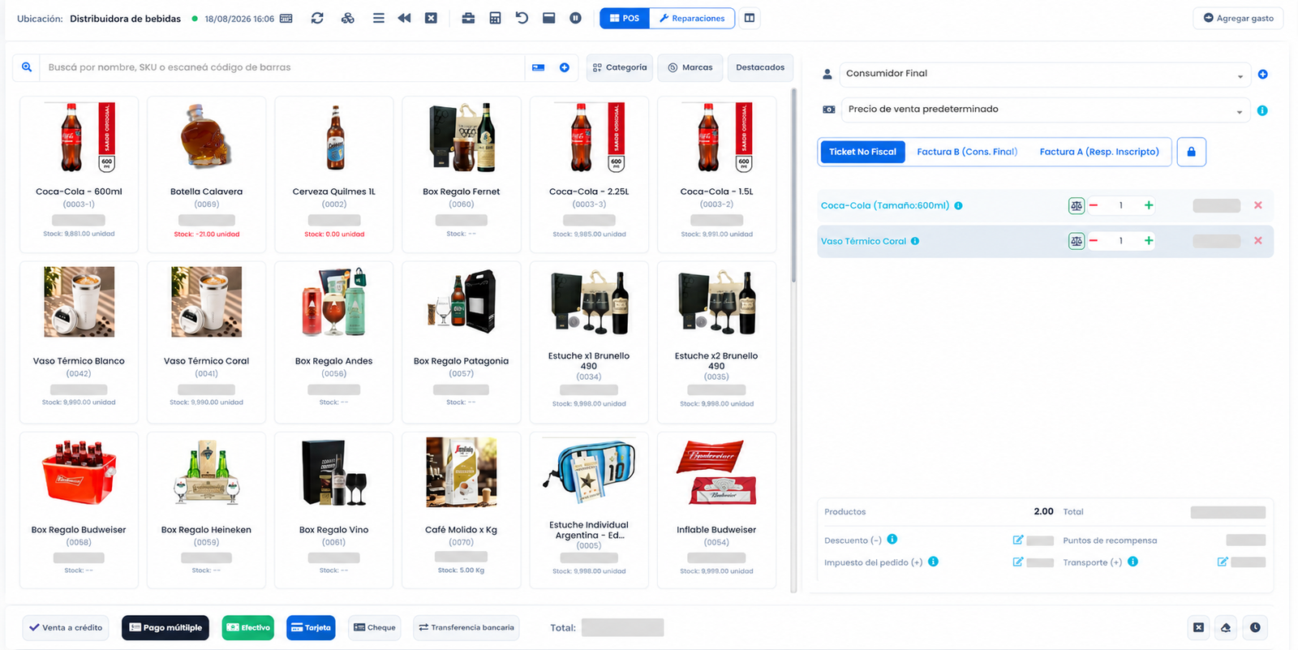Click the rewind double-arrow icon
1298x650 pixels.
tap(404, 18)
